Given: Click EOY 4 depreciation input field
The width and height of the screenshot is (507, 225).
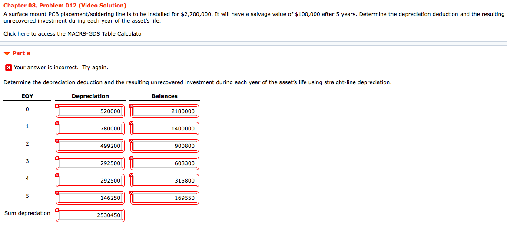Looking at the screenshot, I should point(90,180).
